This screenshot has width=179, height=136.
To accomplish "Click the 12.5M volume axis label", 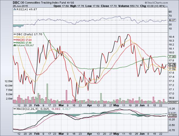I will point(8,81).
